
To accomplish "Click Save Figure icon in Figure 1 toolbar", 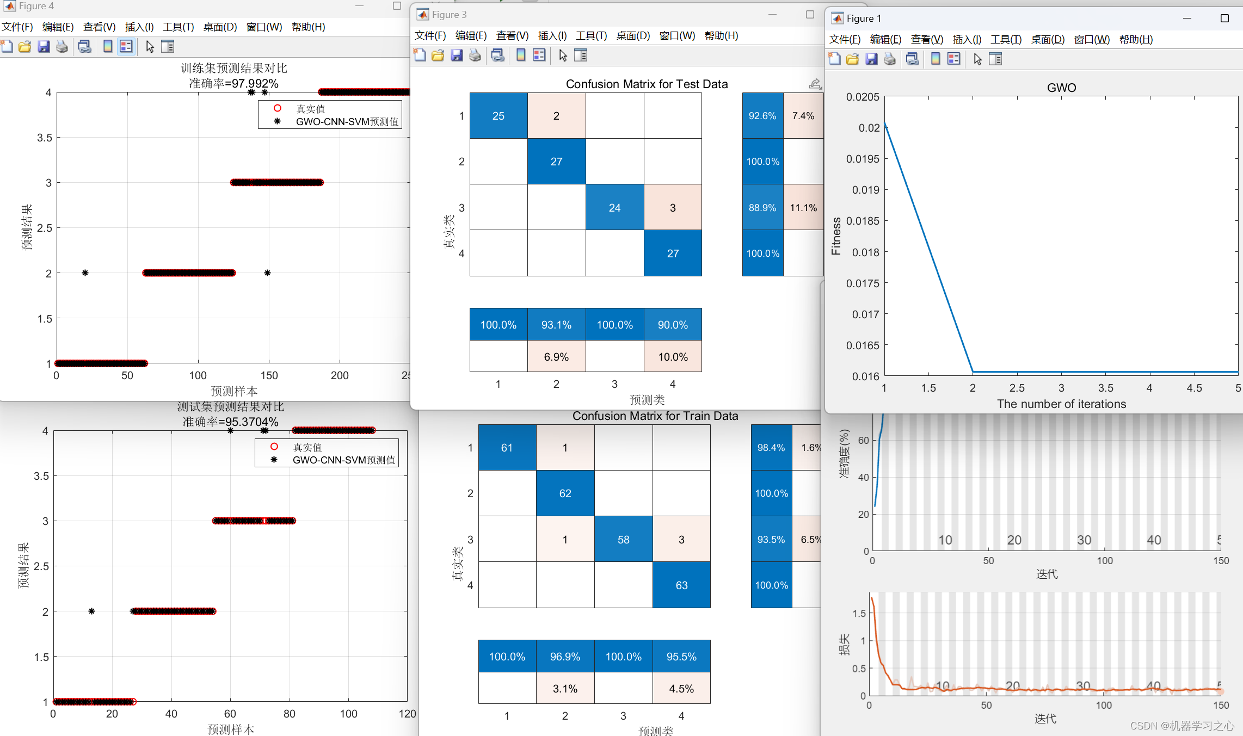I will [871, 59].
